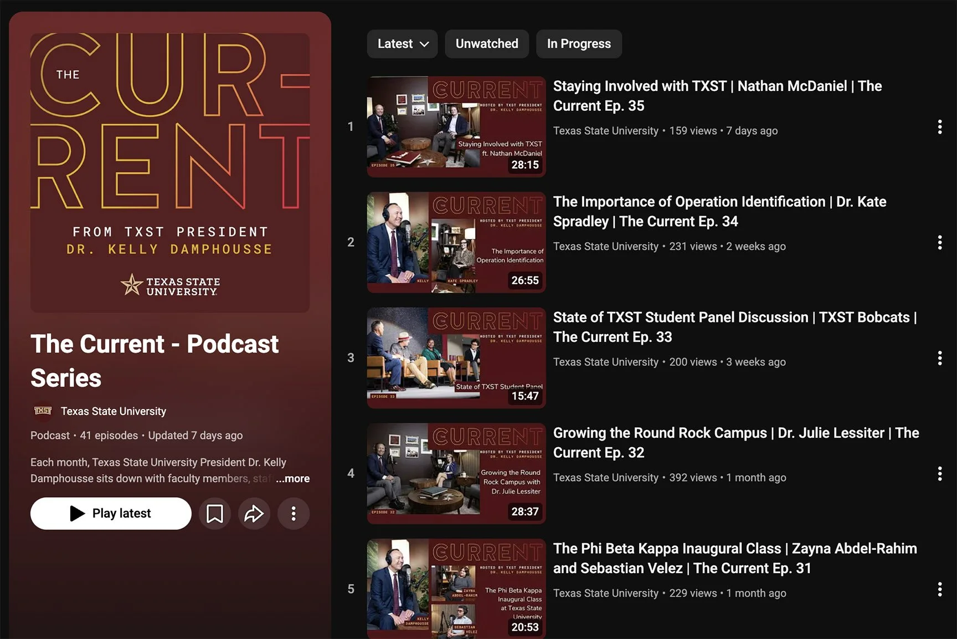Click "41 episodes" text

[x=109, y=436]
